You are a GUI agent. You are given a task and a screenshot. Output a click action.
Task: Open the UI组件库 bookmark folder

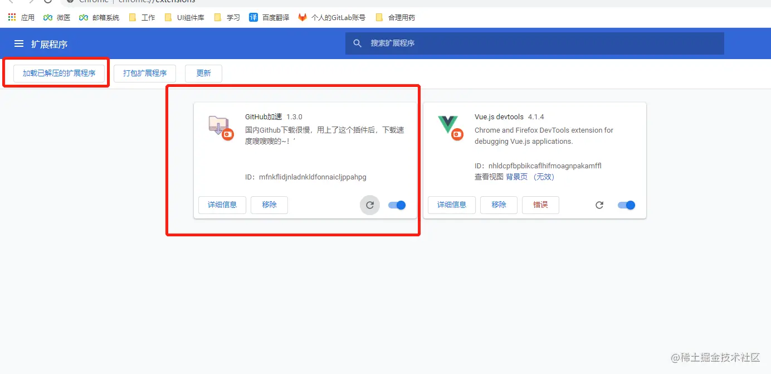coord(184,17)
